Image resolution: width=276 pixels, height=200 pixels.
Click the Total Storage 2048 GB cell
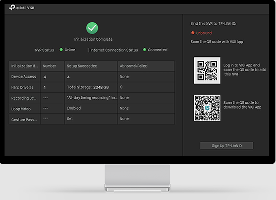88,87
